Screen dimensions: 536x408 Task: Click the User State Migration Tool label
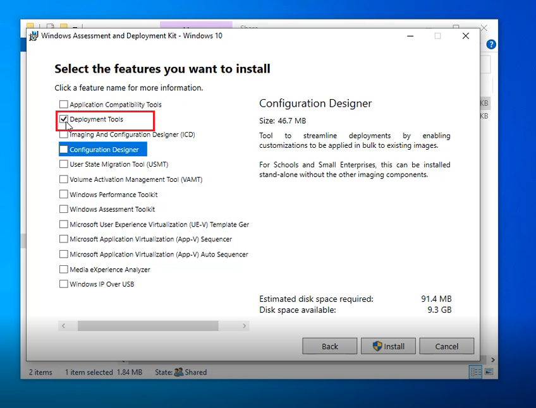tap(119, 164)
